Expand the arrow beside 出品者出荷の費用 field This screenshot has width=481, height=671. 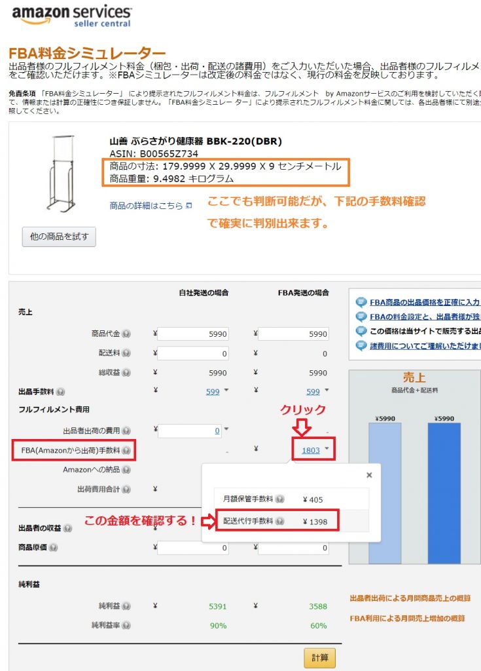point(226,429)
